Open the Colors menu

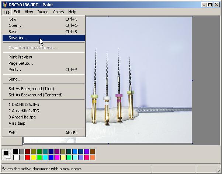point(58,12)
